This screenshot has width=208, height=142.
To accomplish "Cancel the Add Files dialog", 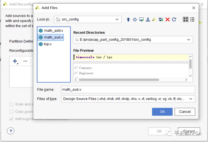I will 185,112.
